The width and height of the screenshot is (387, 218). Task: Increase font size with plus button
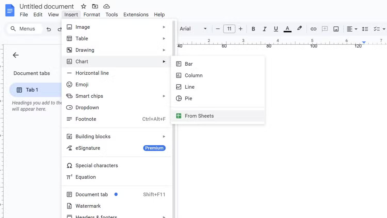pos(240,29)
